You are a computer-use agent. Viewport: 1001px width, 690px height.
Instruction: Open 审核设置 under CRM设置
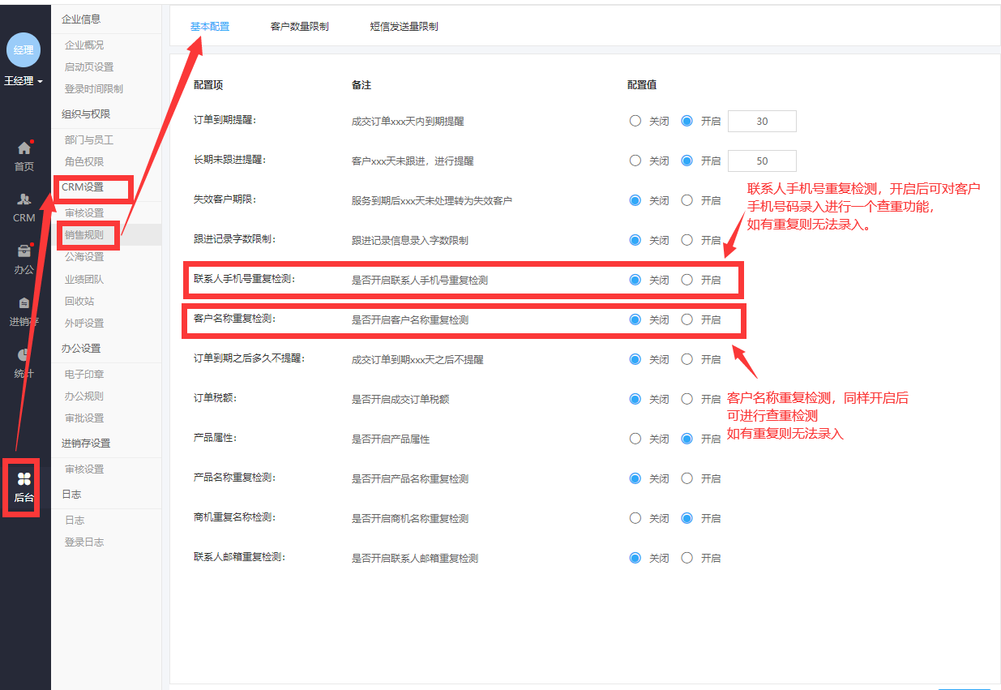[84, 213]
